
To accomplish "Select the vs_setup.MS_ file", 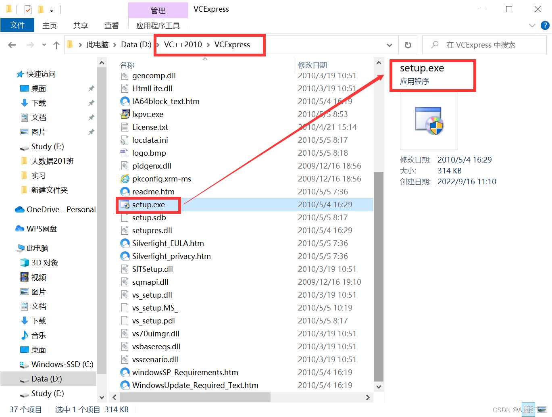I will point(155,308).
